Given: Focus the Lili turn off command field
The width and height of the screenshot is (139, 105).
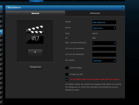Looking at the screenshot, I should 104,55.
